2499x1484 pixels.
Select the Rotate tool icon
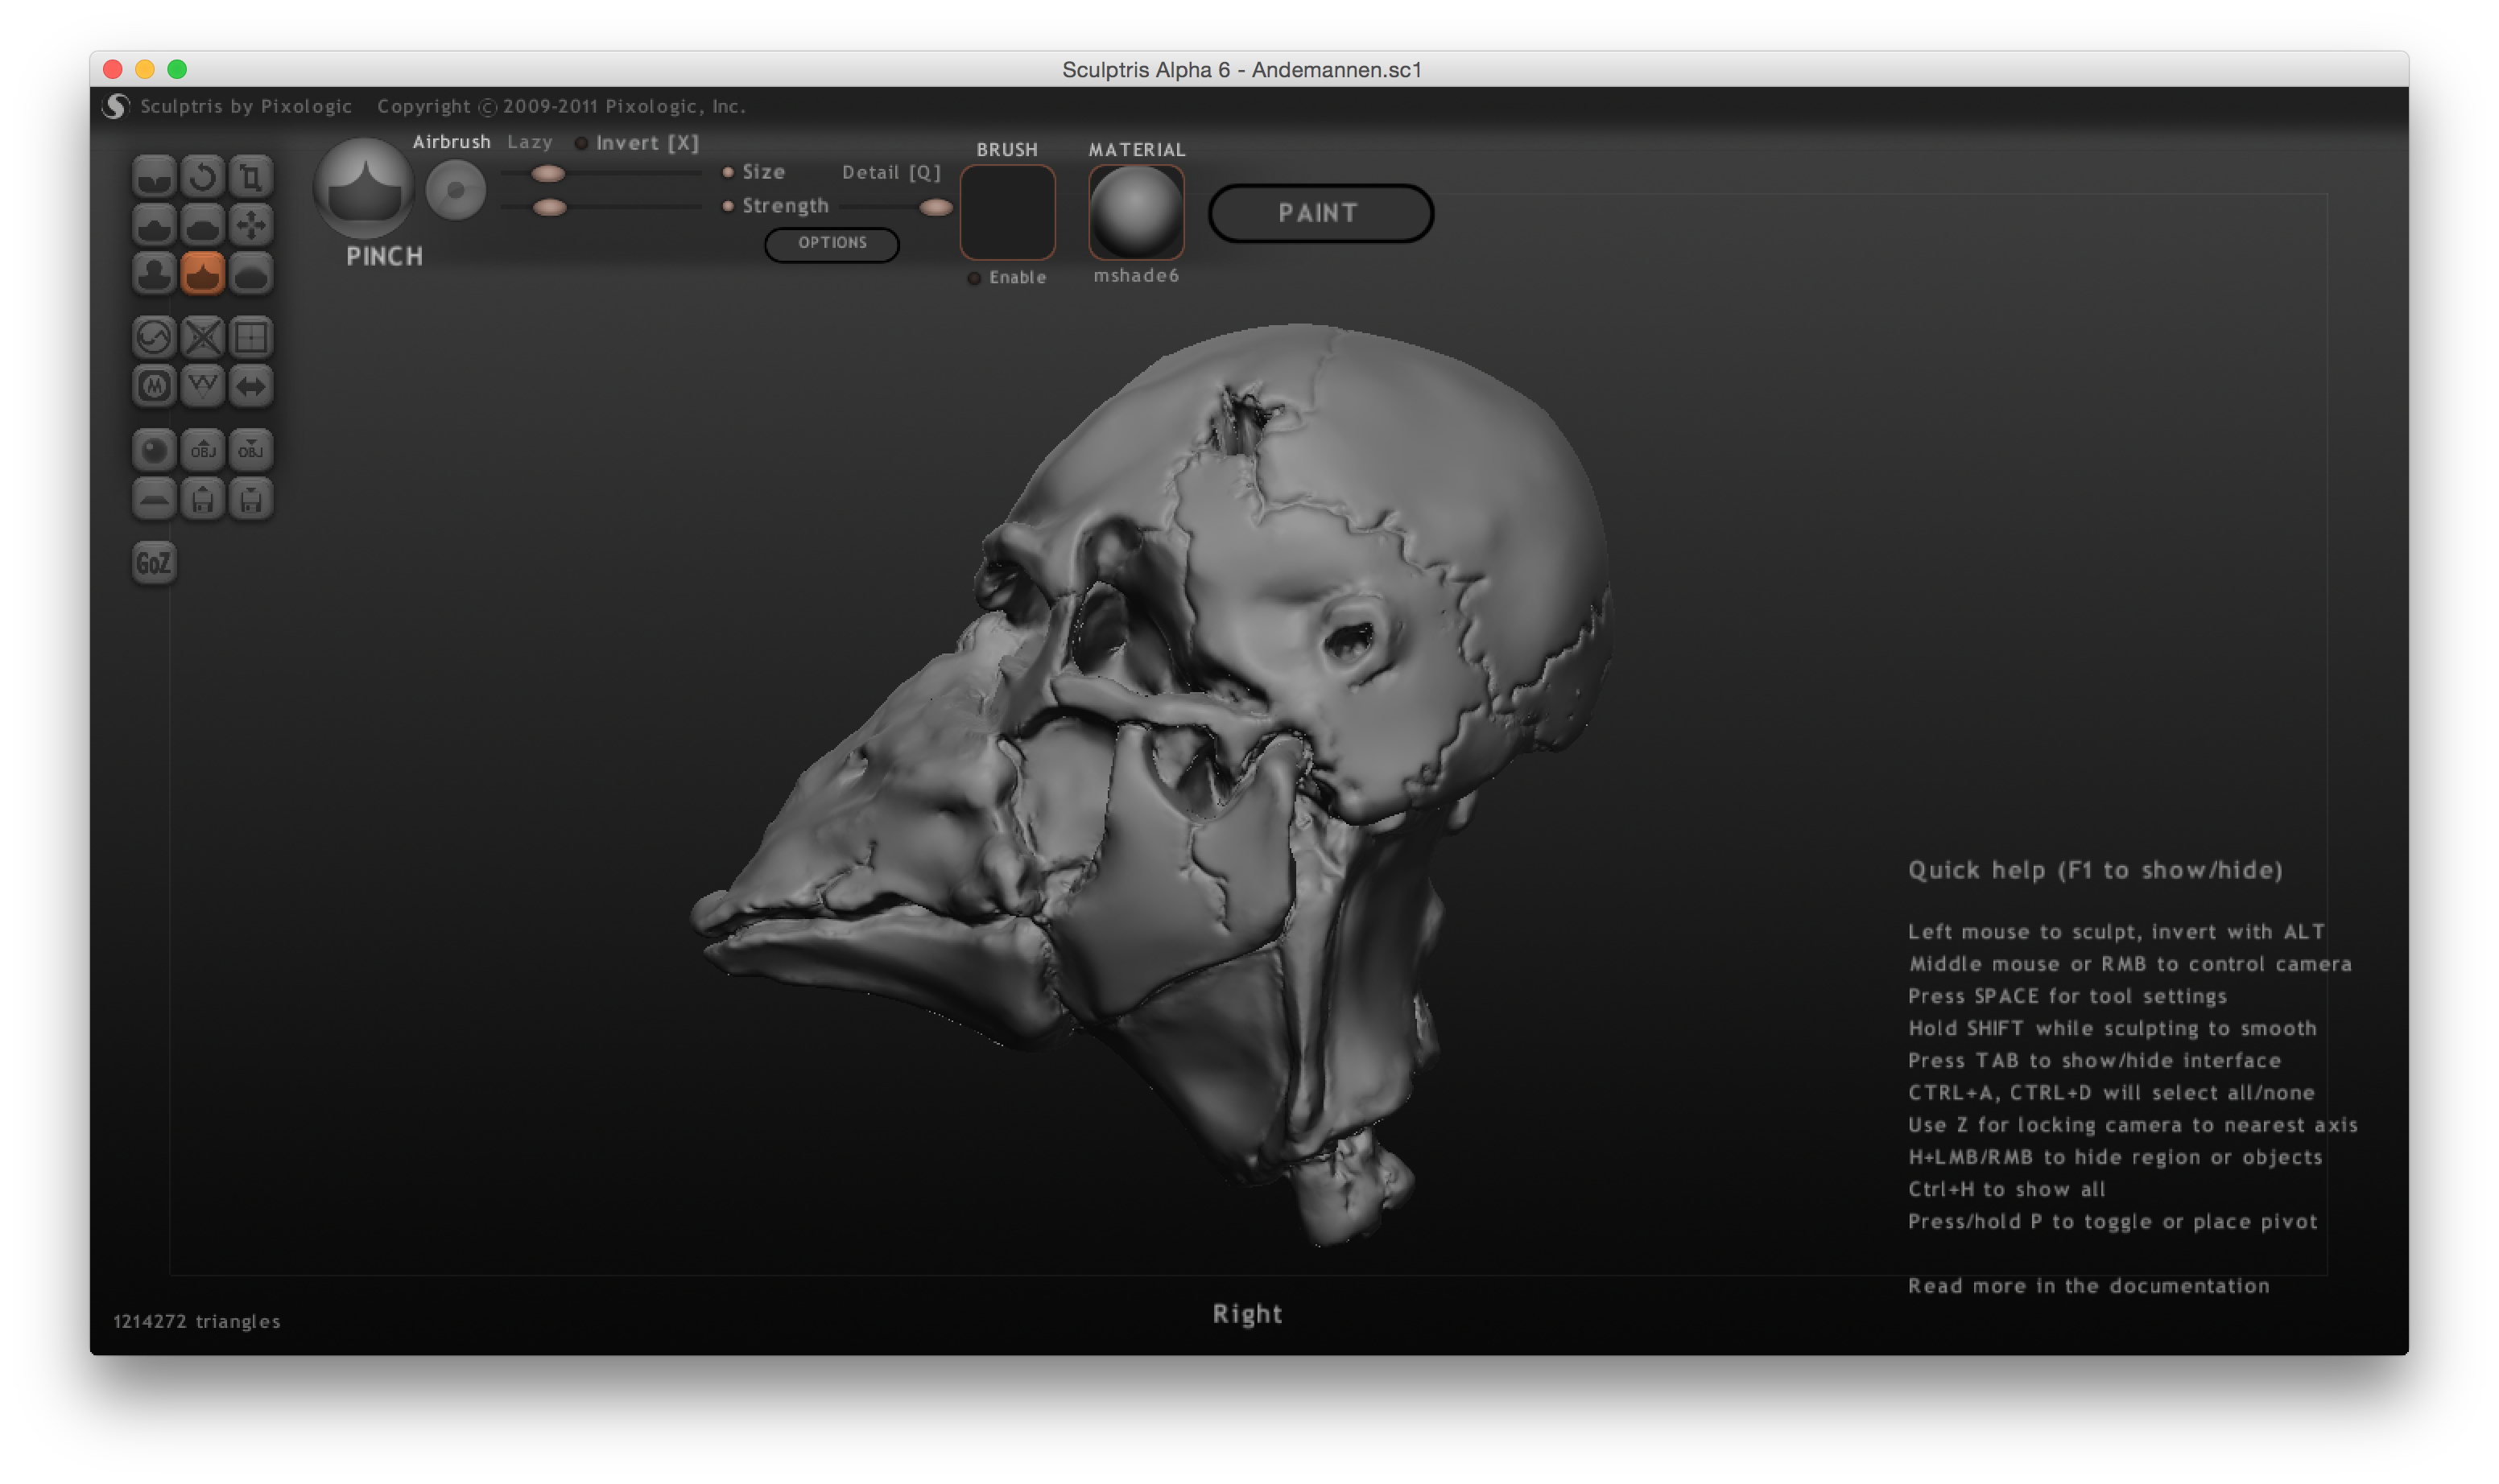(203, 177)
